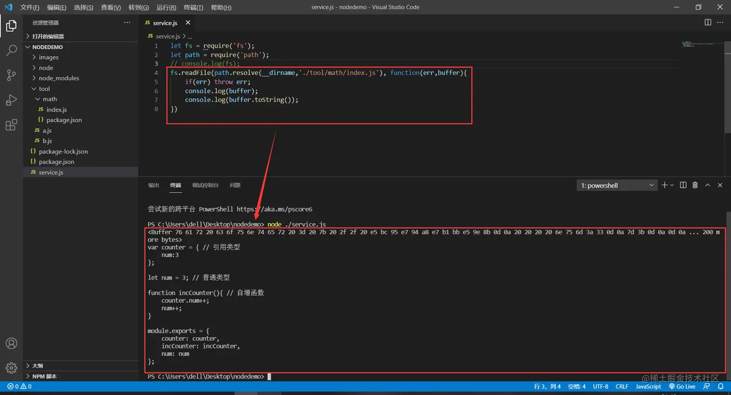Open the View menu

click(111, 7)
